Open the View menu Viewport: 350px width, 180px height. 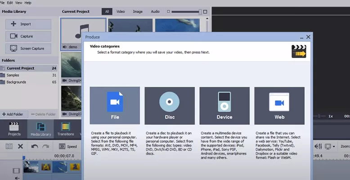19,3
